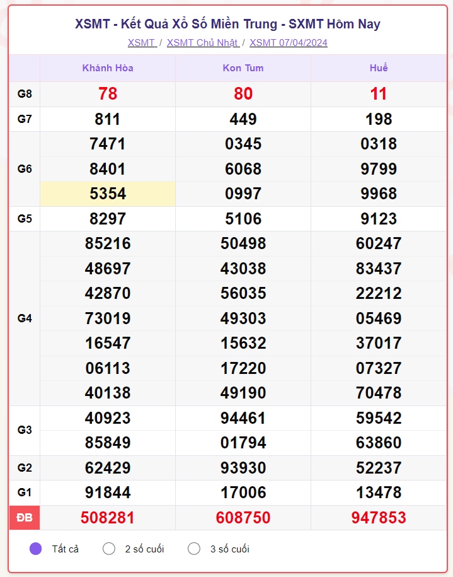The image size is (453, 577).
Task: Click G5 number 9123
Action: click(379, 219)
